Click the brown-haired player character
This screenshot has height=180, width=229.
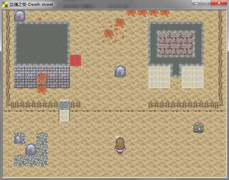coord(120,145)
